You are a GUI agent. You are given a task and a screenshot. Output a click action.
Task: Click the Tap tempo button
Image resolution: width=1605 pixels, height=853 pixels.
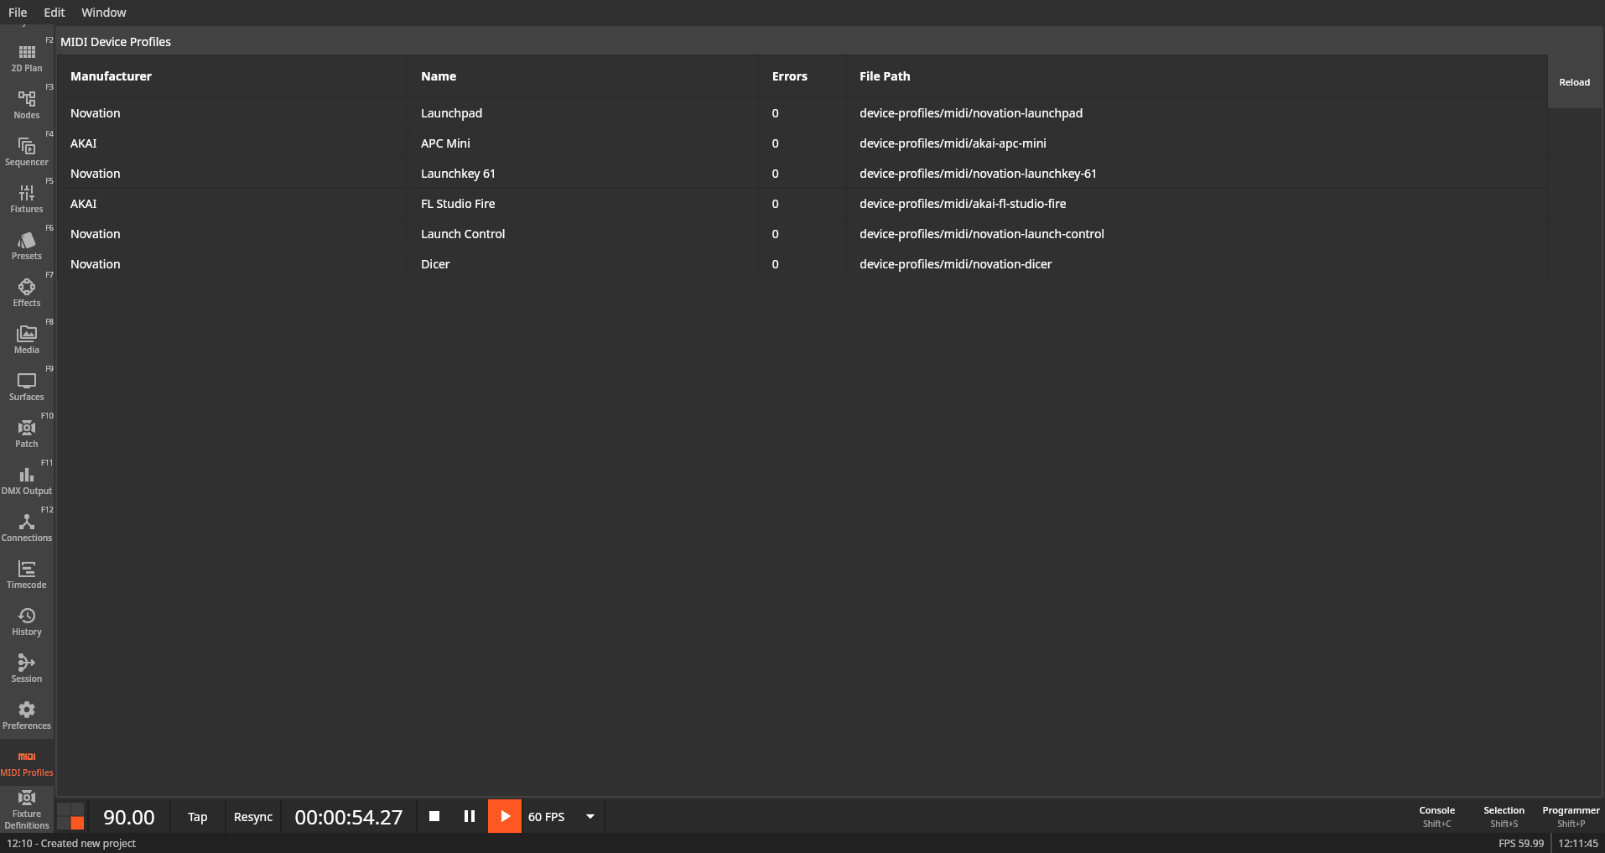(198, 817)
